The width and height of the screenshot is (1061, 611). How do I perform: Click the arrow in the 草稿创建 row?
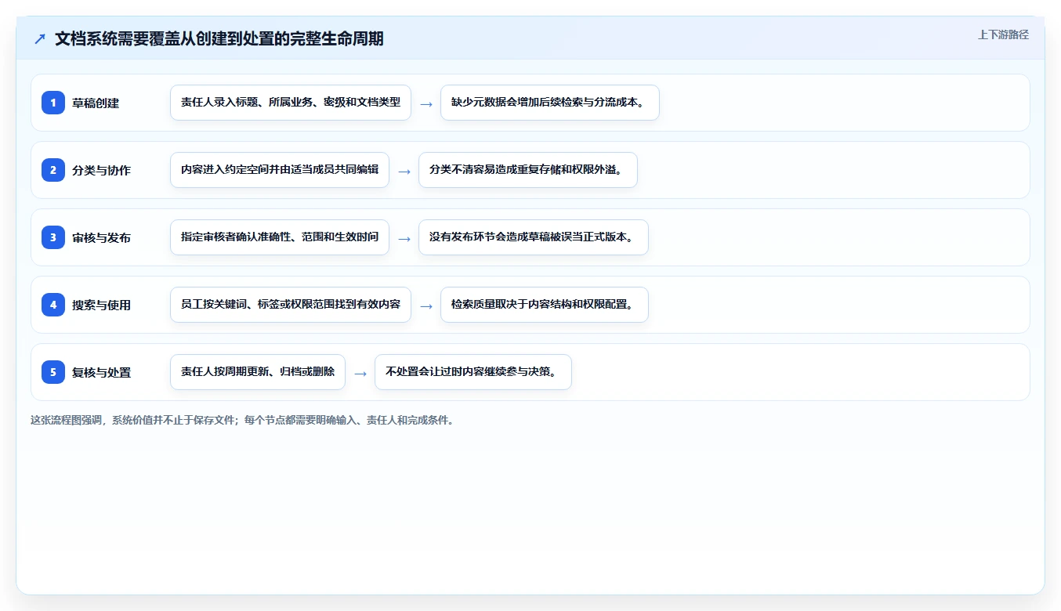(x=426, y=103)
